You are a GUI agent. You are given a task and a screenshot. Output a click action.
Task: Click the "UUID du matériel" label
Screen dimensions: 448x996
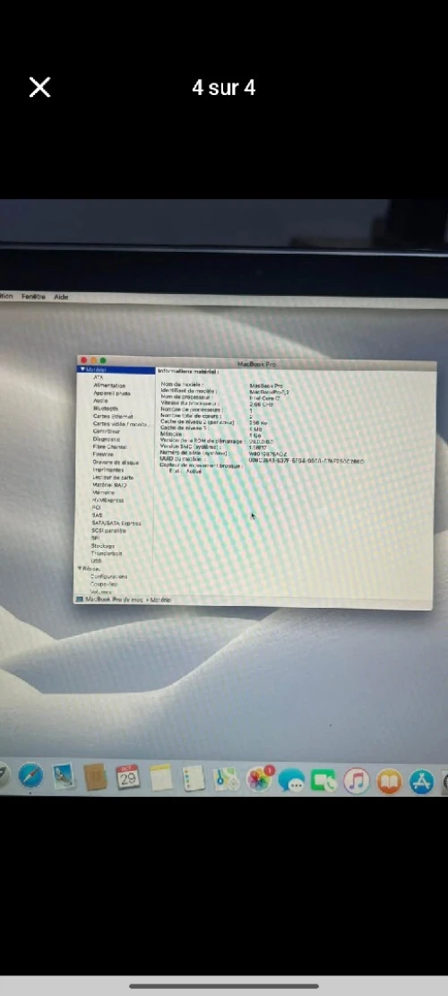point(181,459)
